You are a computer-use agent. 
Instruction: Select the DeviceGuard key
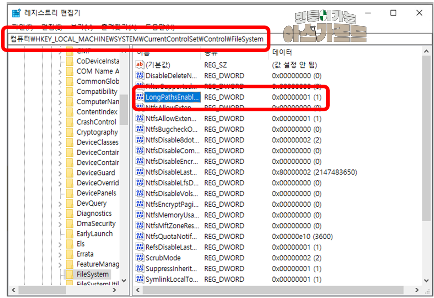pyautogui.click(x=96, y=173)
